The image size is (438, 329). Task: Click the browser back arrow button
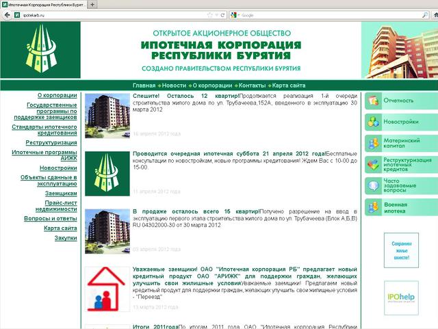click(x=7, y=15)
